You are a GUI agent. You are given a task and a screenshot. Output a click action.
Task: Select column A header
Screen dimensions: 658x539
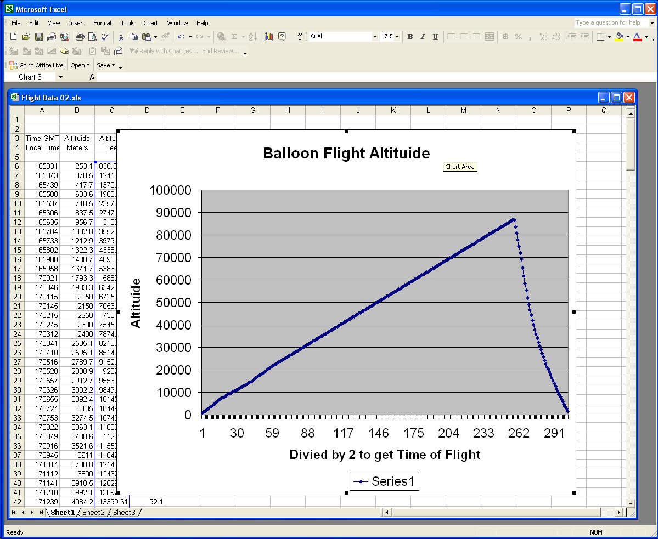point(42,110)
